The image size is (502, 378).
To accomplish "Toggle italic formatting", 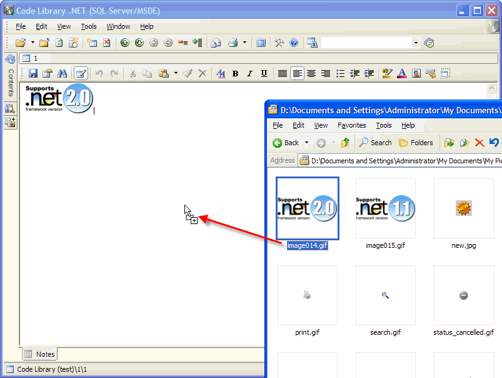I will coord(249,73).
